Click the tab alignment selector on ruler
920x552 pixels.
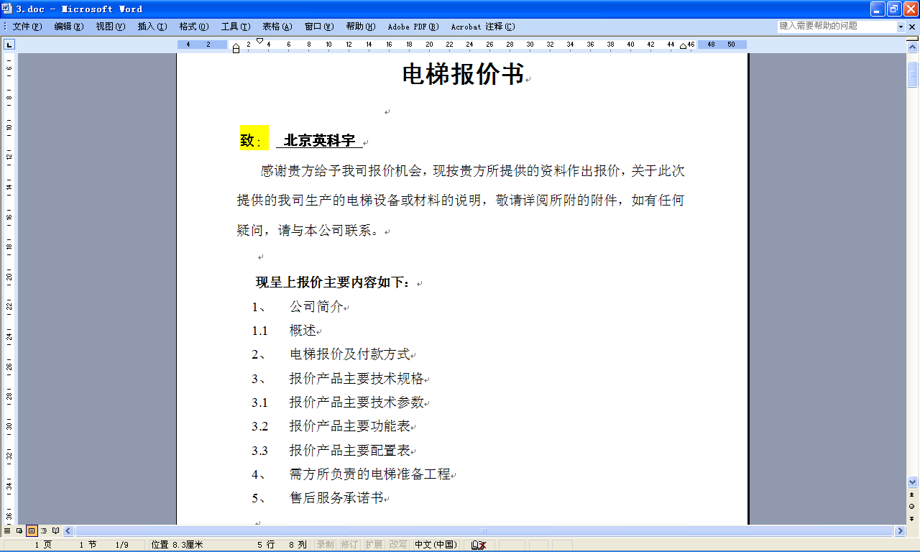[x=9, y=45]
